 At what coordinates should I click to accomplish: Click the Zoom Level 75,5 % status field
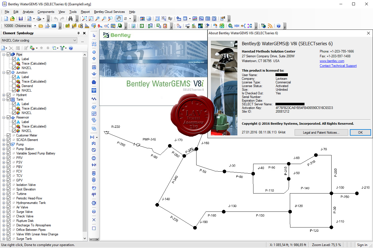coord(326,245)
